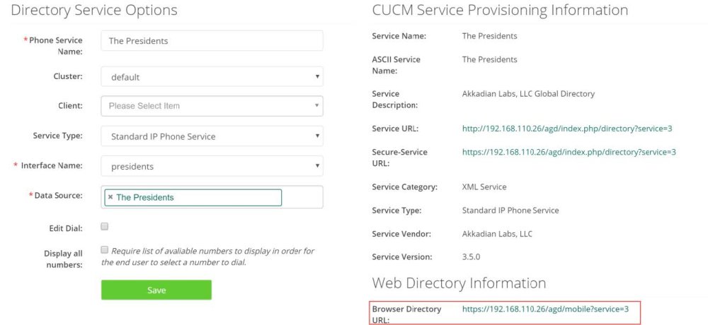
Task: Click the Akkadian Labs, LLC Global Directory description
Action: (x=528, y=93)
